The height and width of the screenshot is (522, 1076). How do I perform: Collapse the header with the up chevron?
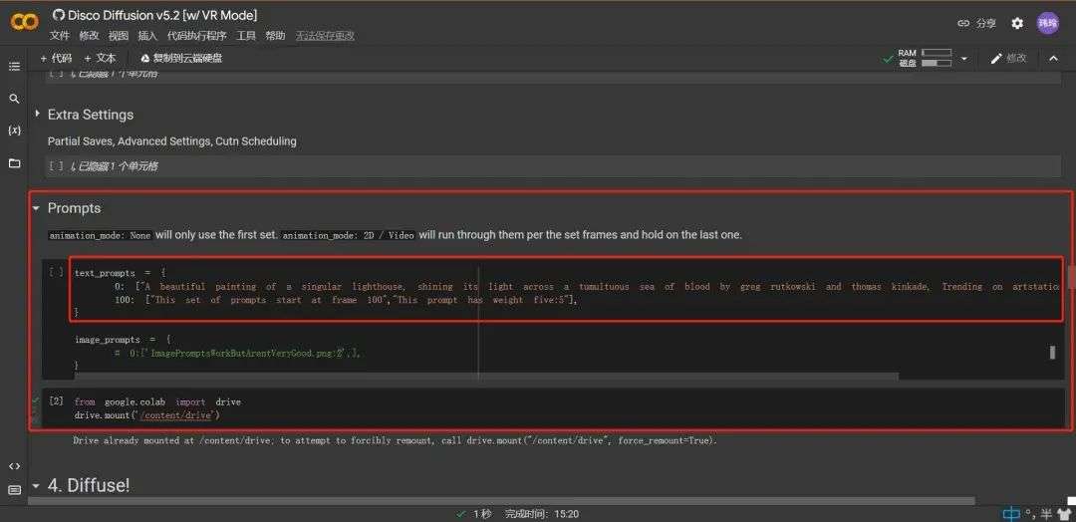click(x=1053, y=59)
